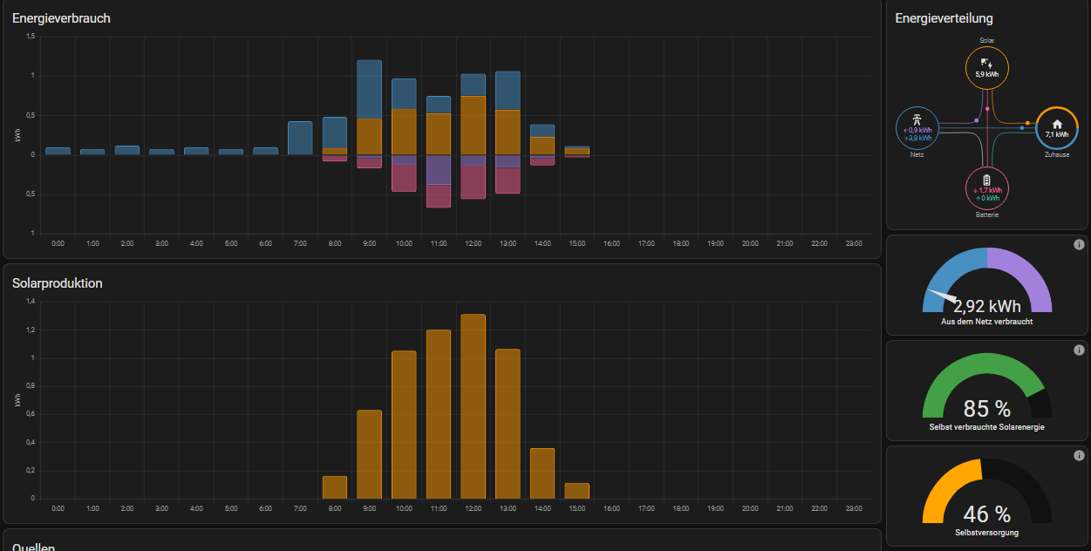Click the 2,92 kWh grid gauge value
Image resolution: width=1091 pixels, height=551 pixels.
pyautogui.click(x=986, y=306)
